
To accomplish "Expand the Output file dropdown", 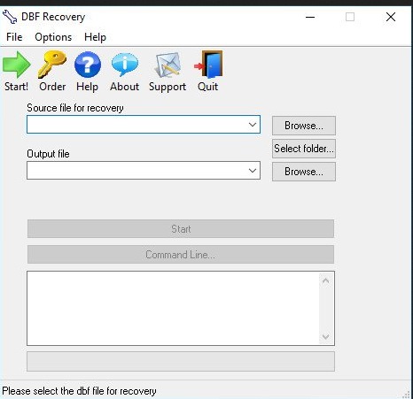I will [253, 171].
